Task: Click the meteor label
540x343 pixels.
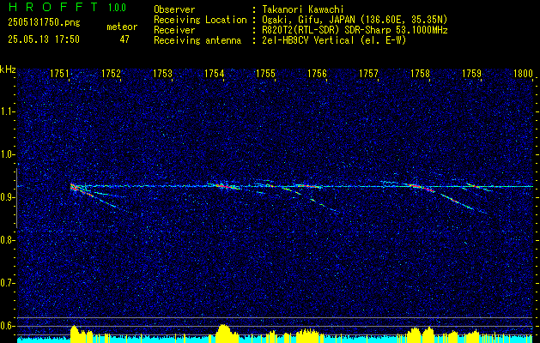Action: (x=122, y=27)
